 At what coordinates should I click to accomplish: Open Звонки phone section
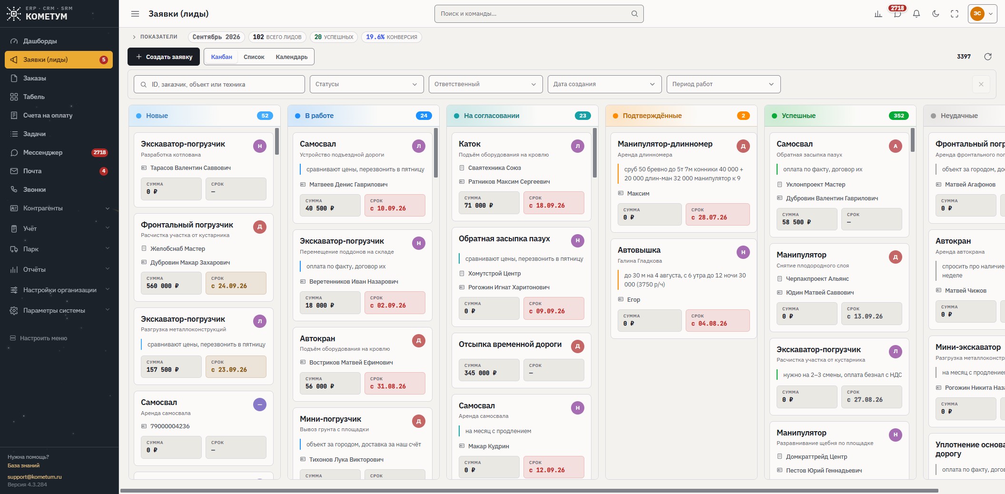point(59,189)
